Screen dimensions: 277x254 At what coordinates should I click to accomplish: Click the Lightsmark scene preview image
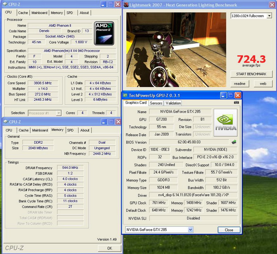pos(176,50)
